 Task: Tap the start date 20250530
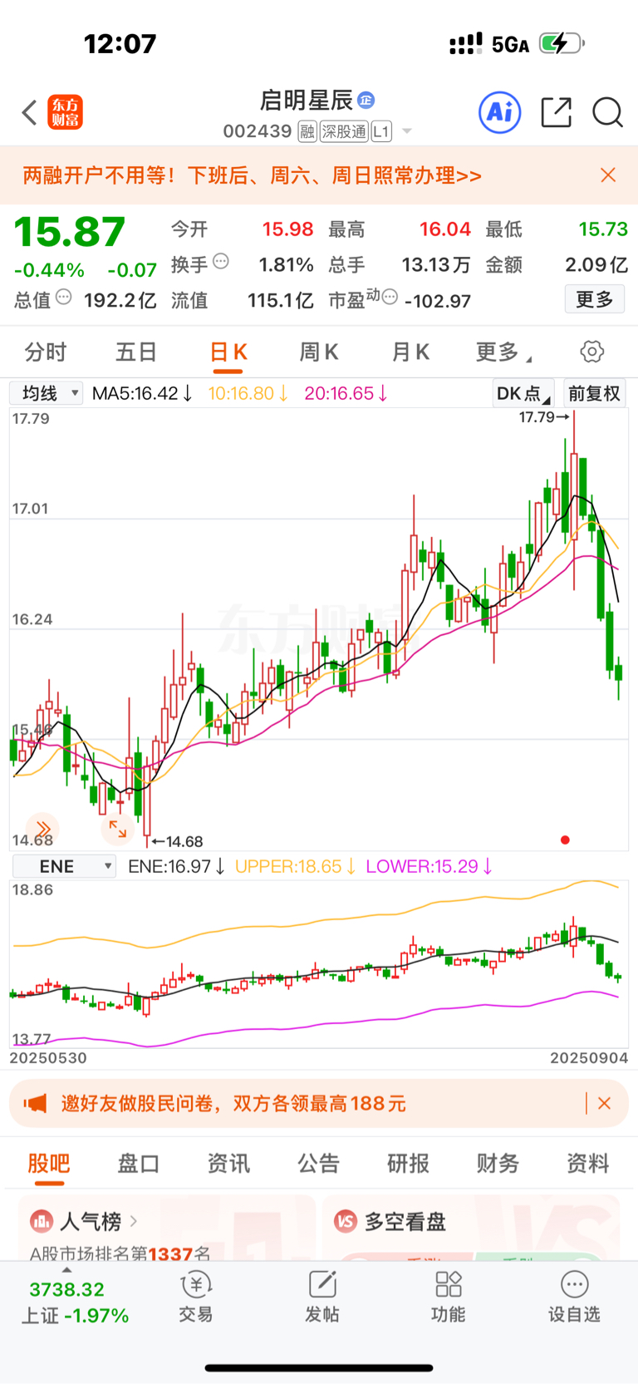tap(48, 1058)
